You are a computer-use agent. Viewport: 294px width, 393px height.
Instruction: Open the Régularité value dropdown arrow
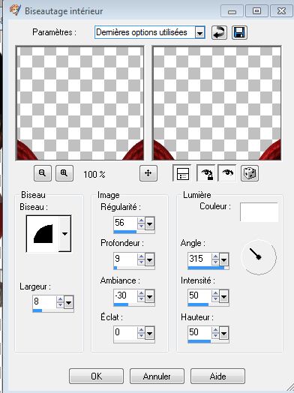[150, 223]
